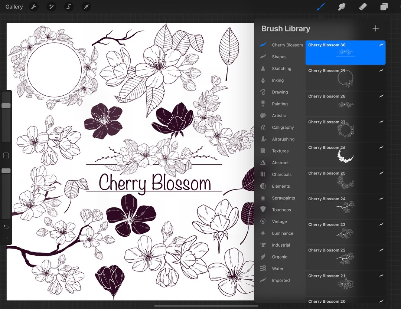Adjust the brush opacity slider handle
The width and height of the screenshot is (401, 309).
pos(6,171)
